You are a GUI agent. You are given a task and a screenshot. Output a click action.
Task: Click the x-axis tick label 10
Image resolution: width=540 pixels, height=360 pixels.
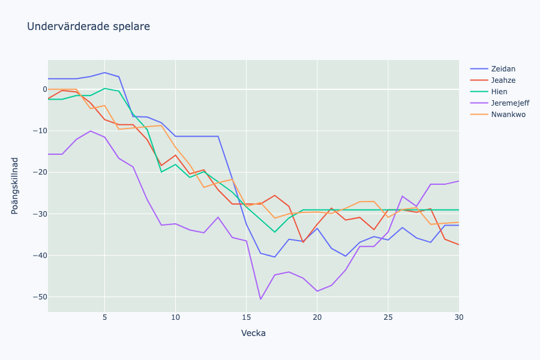[x=175, y=317]
